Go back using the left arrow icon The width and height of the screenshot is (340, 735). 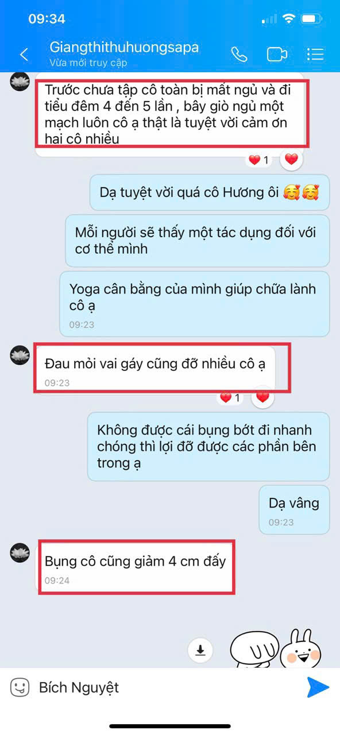coord(24,55)
